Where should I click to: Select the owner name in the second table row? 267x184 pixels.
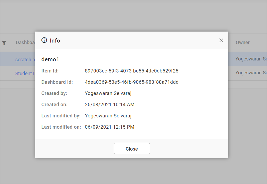[x=251, y=73]
